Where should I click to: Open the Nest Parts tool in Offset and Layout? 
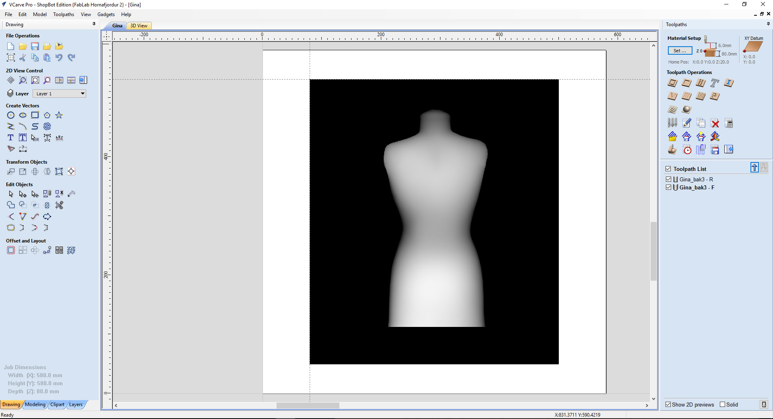[71, 250]
